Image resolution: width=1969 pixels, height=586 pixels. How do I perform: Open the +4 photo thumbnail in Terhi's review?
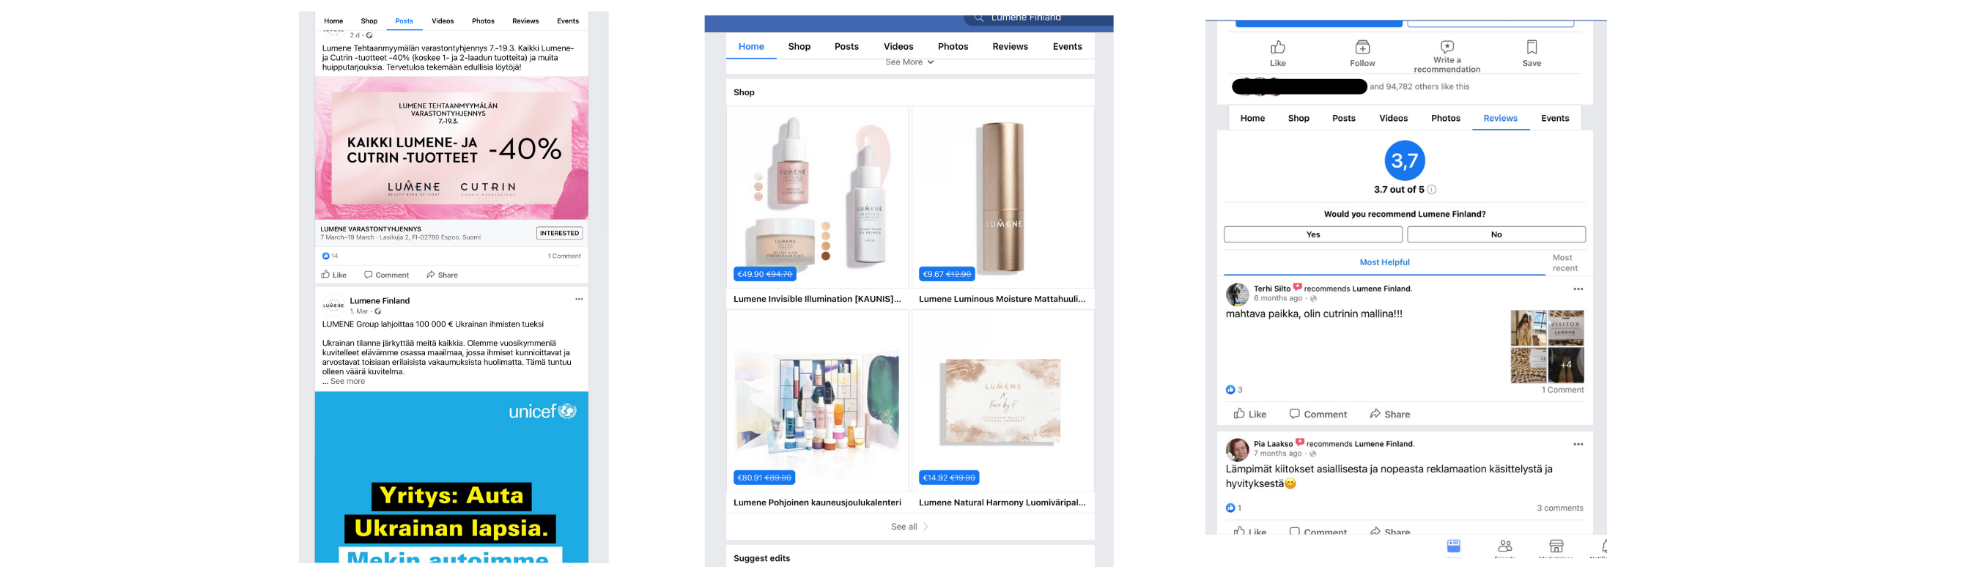(x=1565, y=366)
